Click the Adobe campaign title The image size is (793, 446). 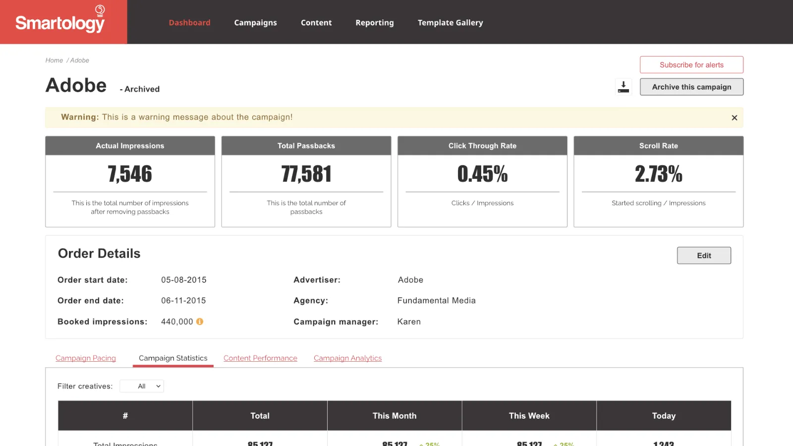coord(76,85)
